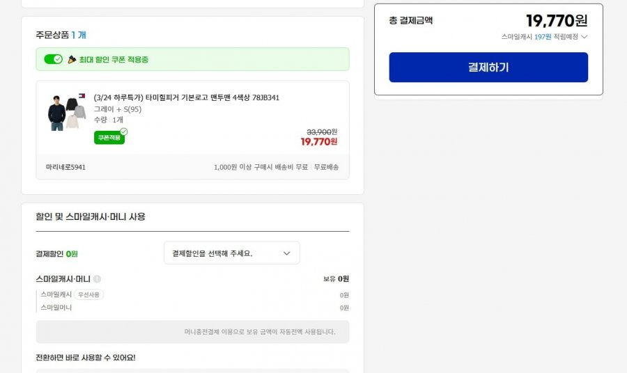The height and width of the screenshot is (373, 627).
Task: Click the seller name 마리네로5941
Action: coord(65,167)
